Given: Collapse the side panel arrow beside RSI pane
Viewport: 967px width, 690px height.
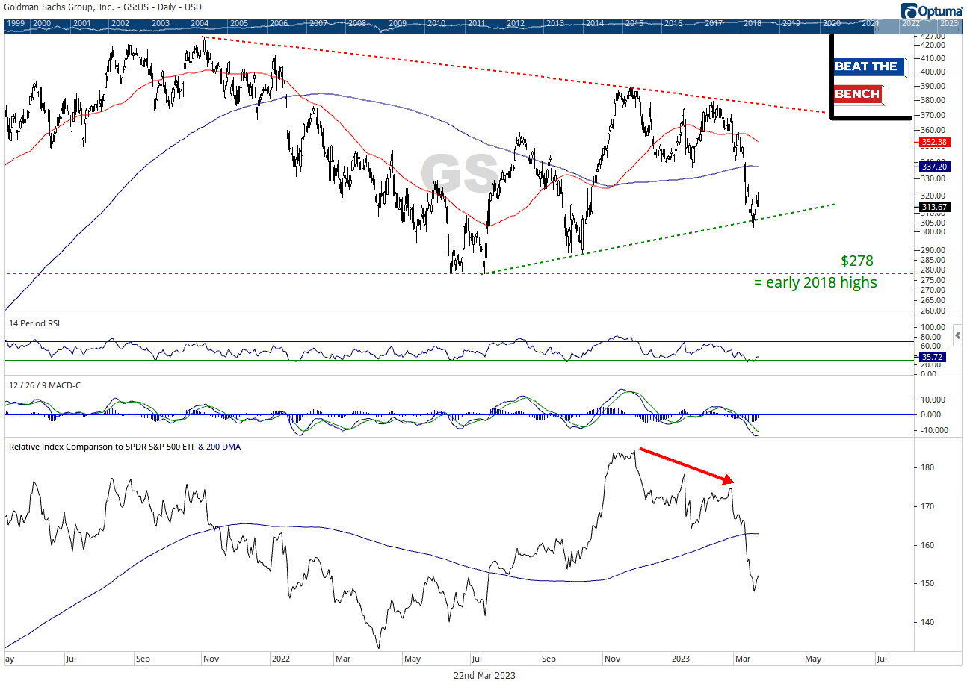Looking at the screenshot, I should pyautogui.click(x=958, y=336).
